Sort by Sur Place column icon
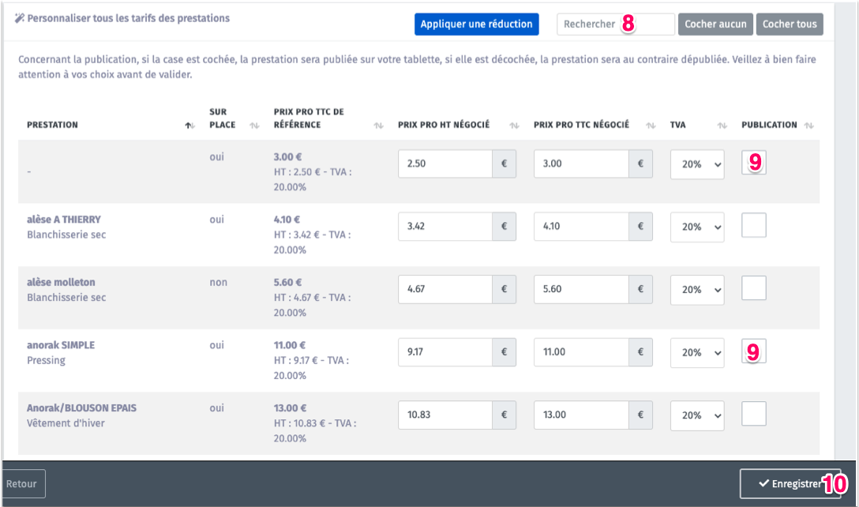Screen dimensions: 859x507 coord(254,126)
